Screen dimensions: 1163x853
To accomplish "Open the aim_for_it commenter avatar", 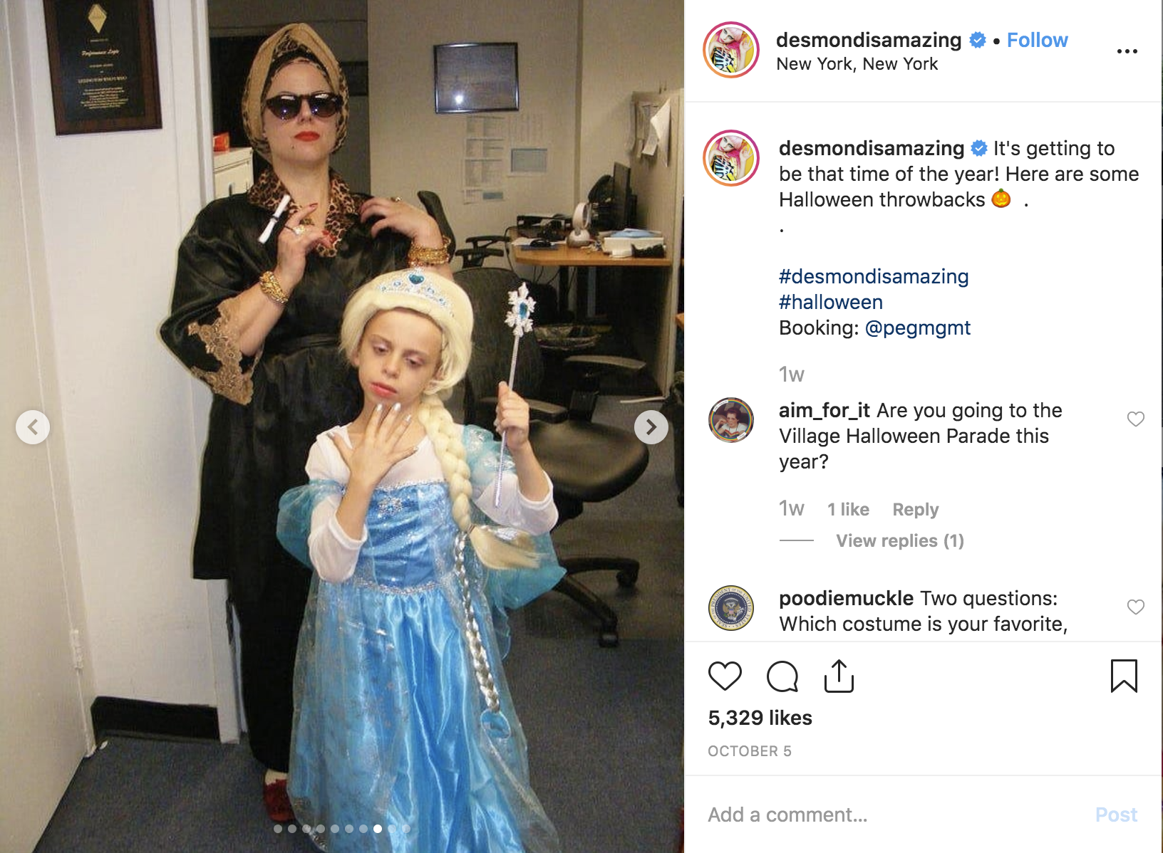I will 731,420.
